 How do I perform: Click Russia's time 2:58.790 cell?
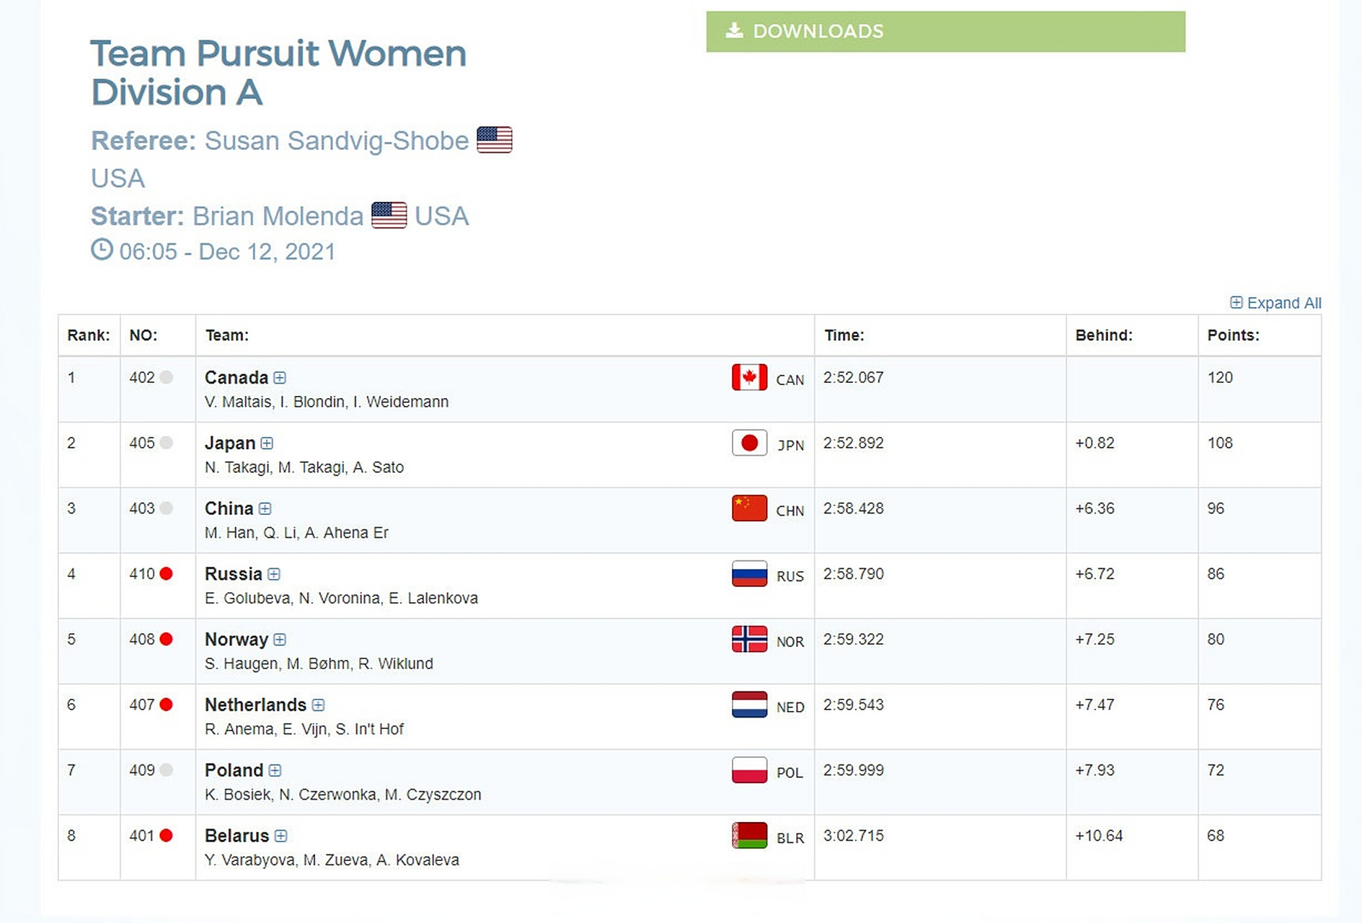(x=854, y=574)
